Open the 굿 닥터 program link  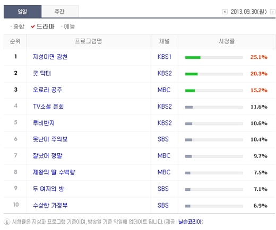coord(42,73)
